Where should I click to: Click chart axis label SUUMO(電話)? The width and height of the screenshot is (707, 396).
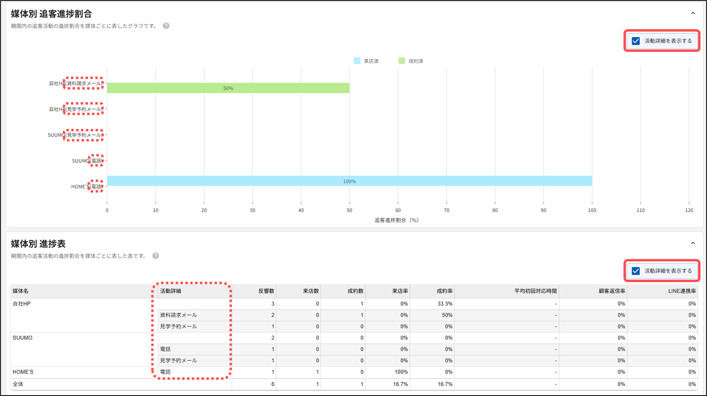[87, 161]
